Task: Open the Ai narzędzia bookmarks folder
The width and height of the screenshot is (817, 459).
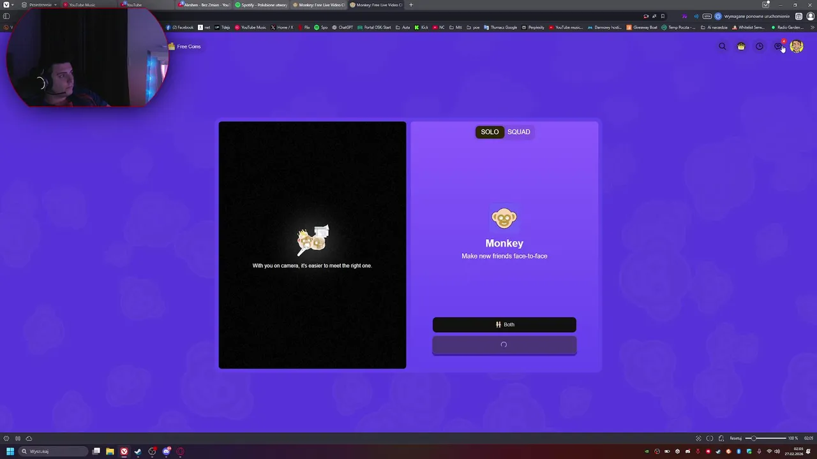Action: pyautogui.click(x=714, y=27)
